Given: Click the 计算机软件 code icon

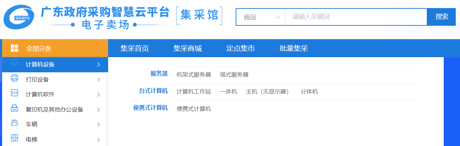Looking at the screenshot, I should 14,93.
